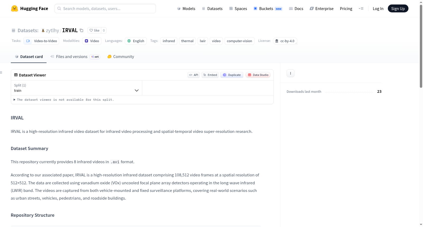Open the three-dot options menu

(291, 73)
